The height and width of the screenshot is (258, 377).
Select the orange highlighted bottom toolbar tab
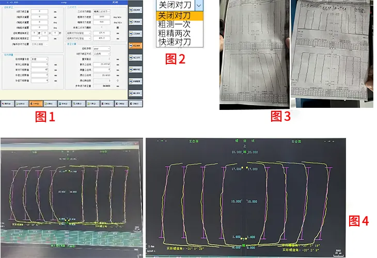pos(36,103)
